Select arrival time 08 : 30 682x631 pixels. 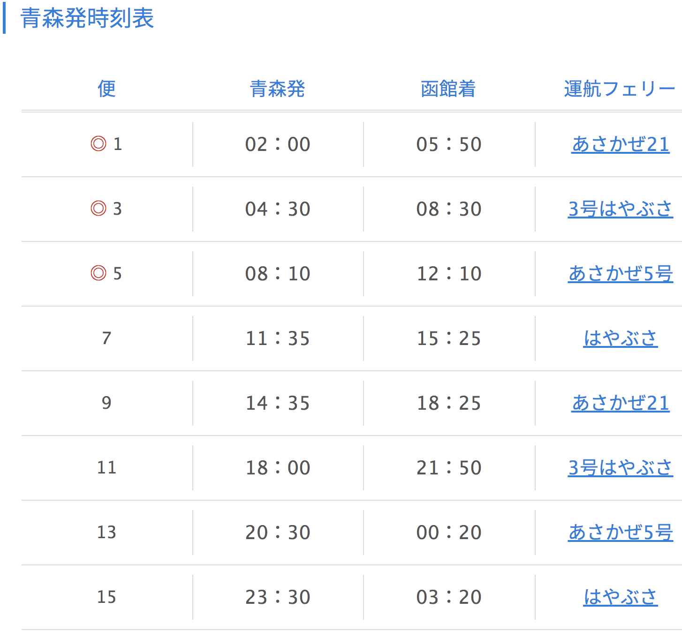pyautogui.click(x=449, y=209)
